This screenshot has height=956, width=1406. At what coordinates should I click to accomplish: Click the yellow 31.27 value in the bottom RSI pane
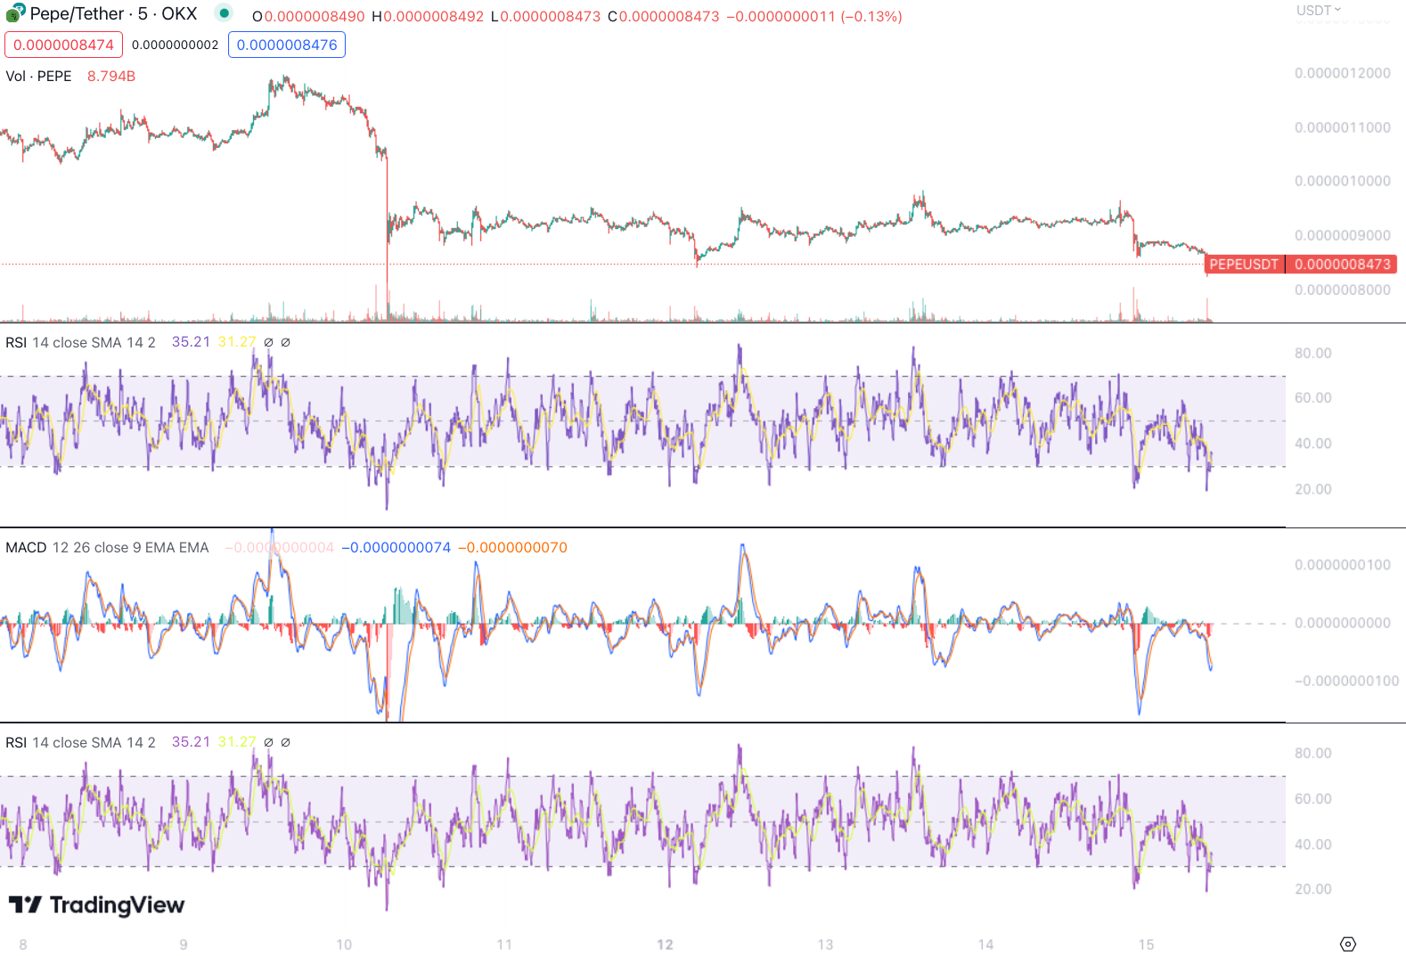[237, 741]
